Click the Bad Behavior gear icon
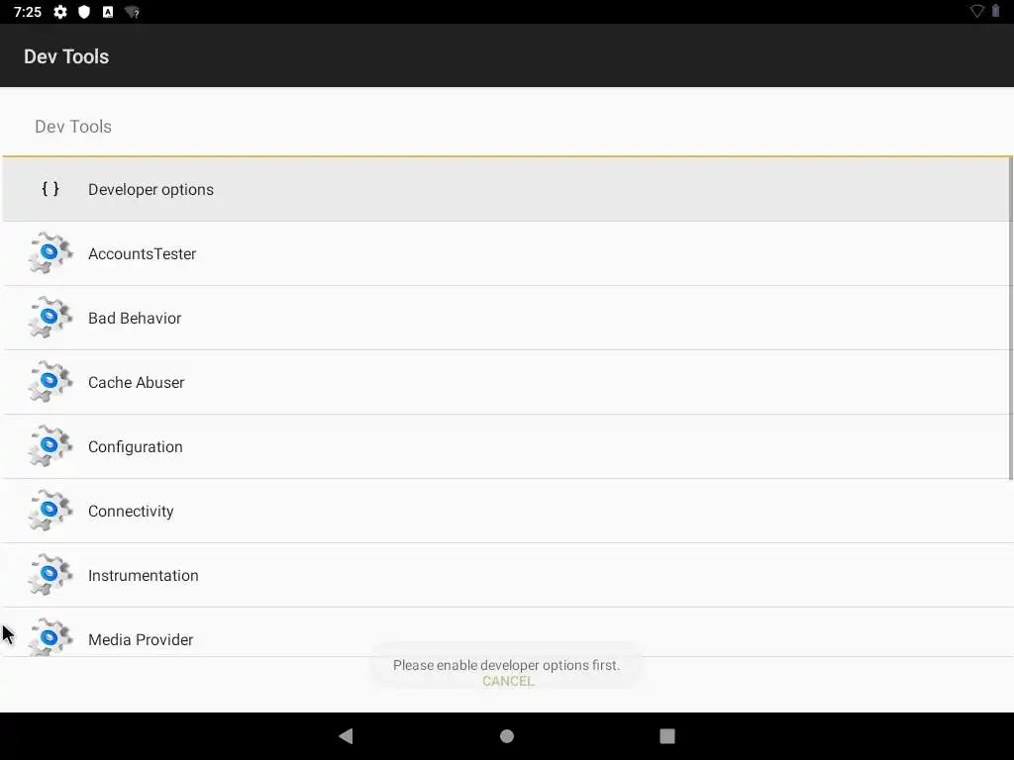Viewport: 1014px width, 760px height. tap(50, 318)
